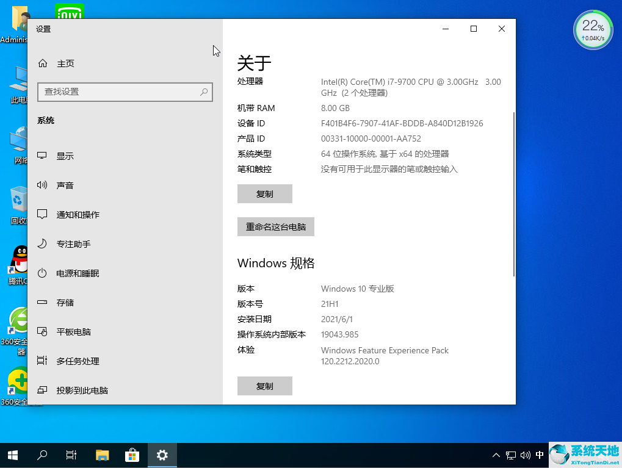Open the Windows Start menu

point(13,455)
